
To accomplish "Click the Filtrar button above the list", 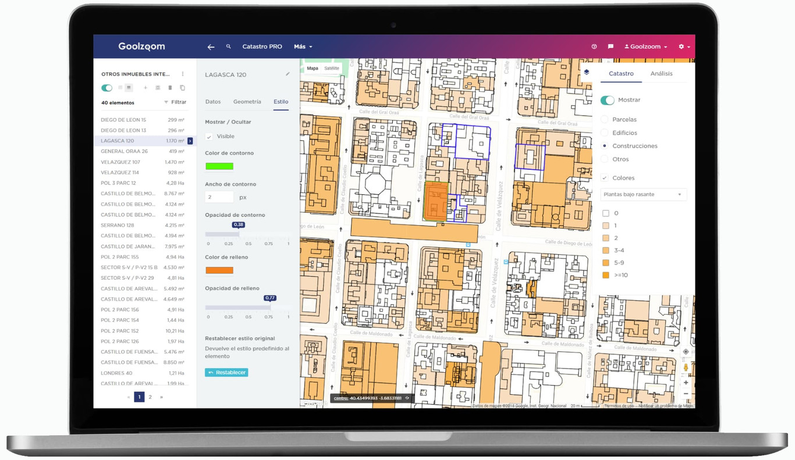I will 175,102.
